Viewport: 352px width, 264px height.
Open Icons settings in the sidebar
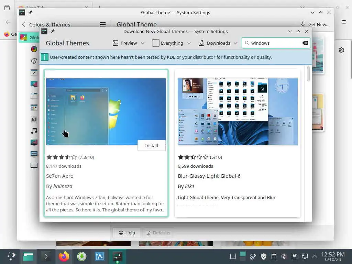pos(34,108)
